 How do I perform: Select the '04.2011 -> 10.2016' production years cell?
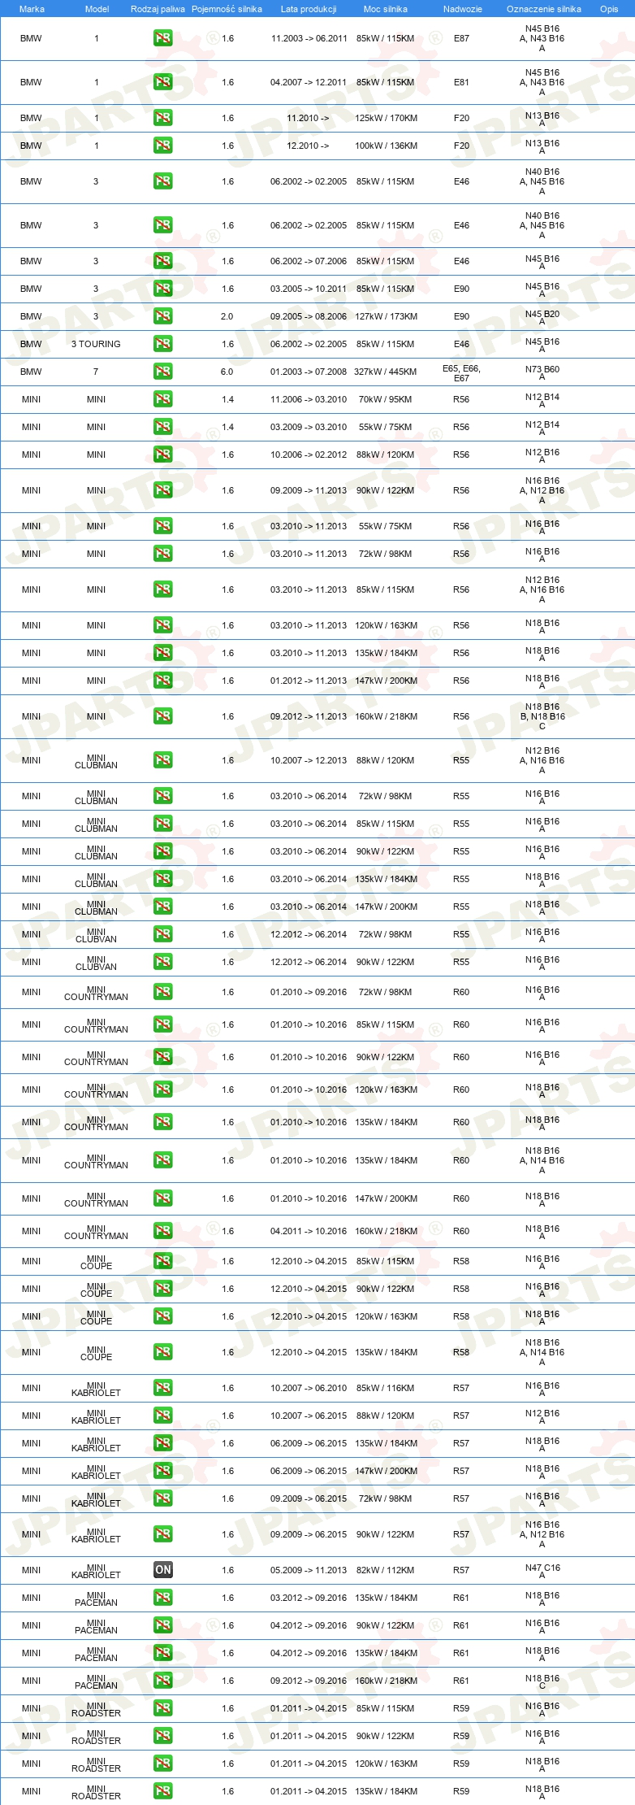click(309, 1231)
